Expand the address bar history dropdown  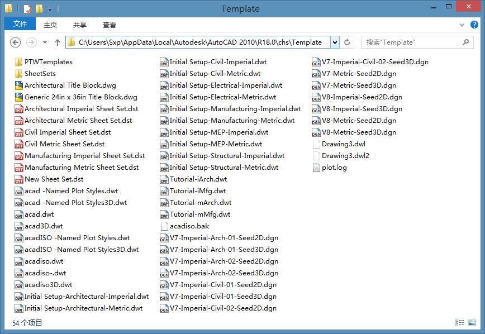pyautogui.click(x=335, y=42)
